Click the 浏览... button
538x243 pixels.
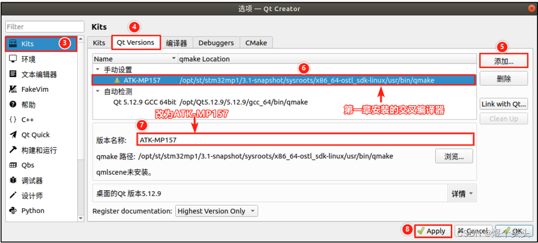pos(454,156)
